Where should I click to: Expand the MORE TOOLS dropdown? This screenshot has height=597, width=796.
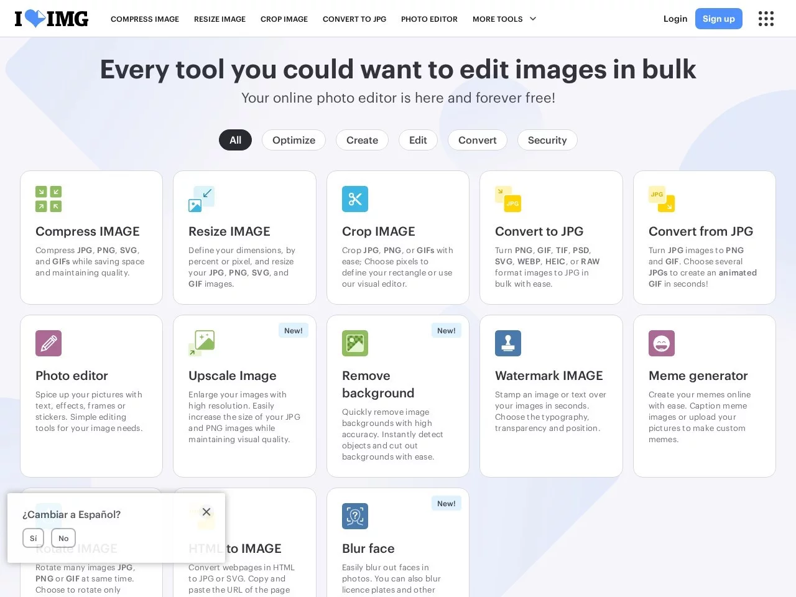coord(504,19)
